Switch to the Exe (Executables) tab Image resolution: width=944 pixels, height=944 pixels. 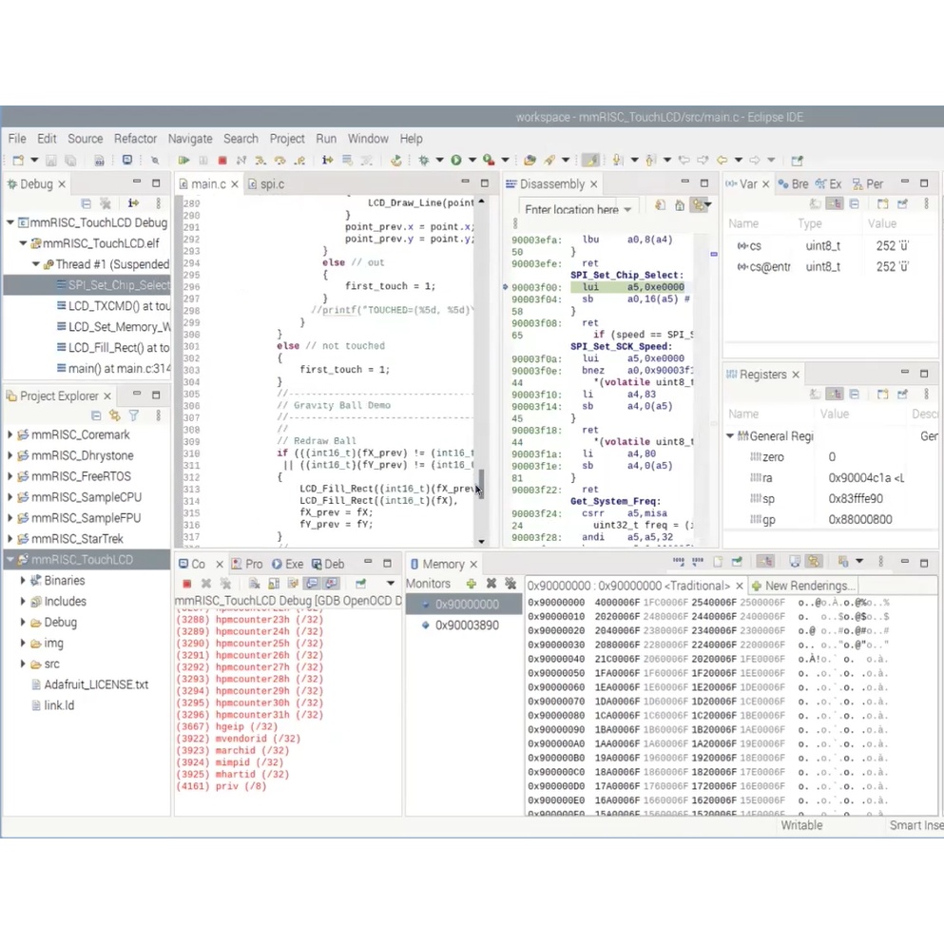point(287,564)
